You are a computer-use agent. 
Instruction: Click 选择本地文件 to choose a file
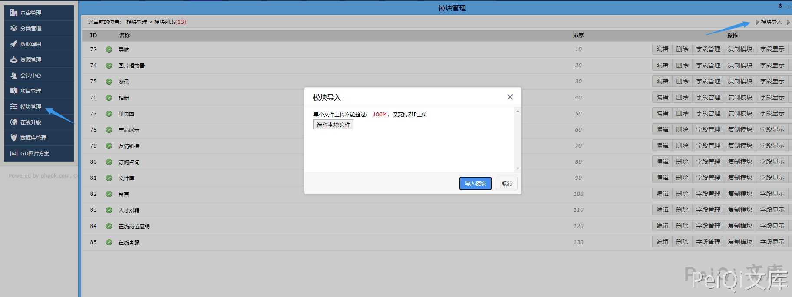point(333,125)
